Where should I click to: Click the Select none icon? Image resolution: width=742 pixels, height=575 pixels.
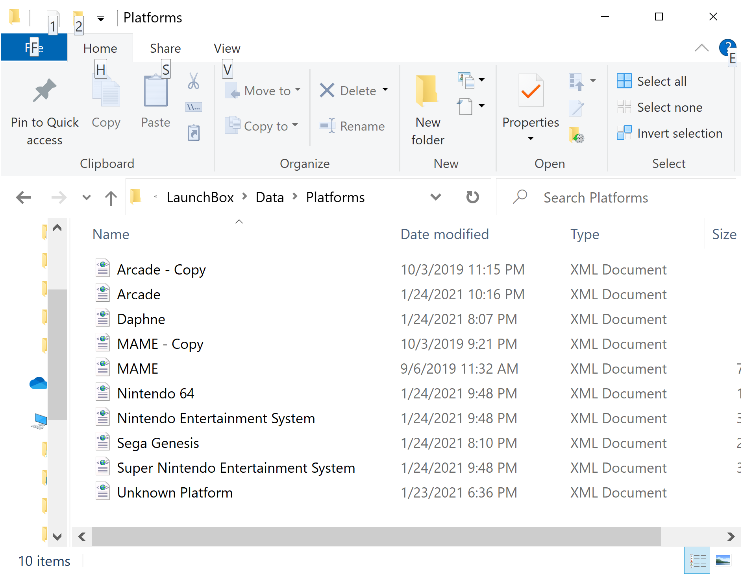pyautogui.click(x=624, y=107)
